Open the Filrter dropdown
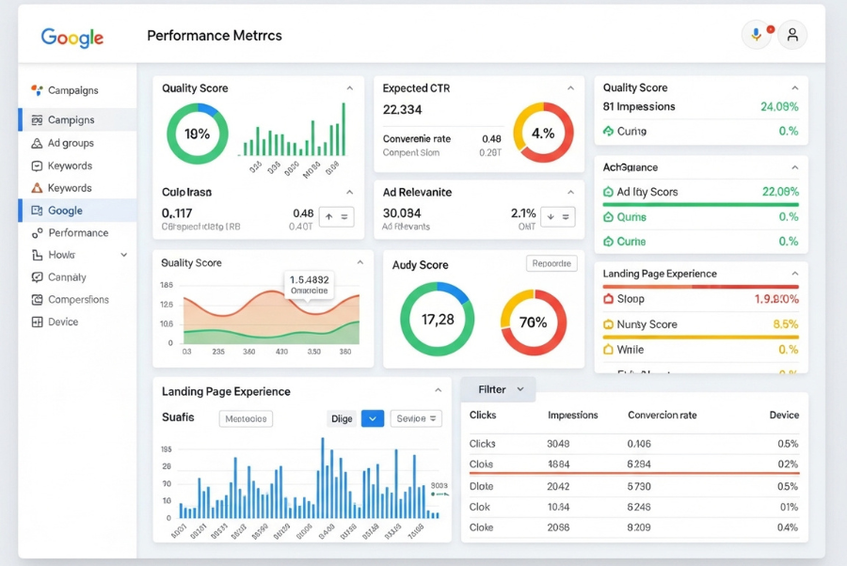The height and width of the screenshot is (566, 847). tap(498, 389)
